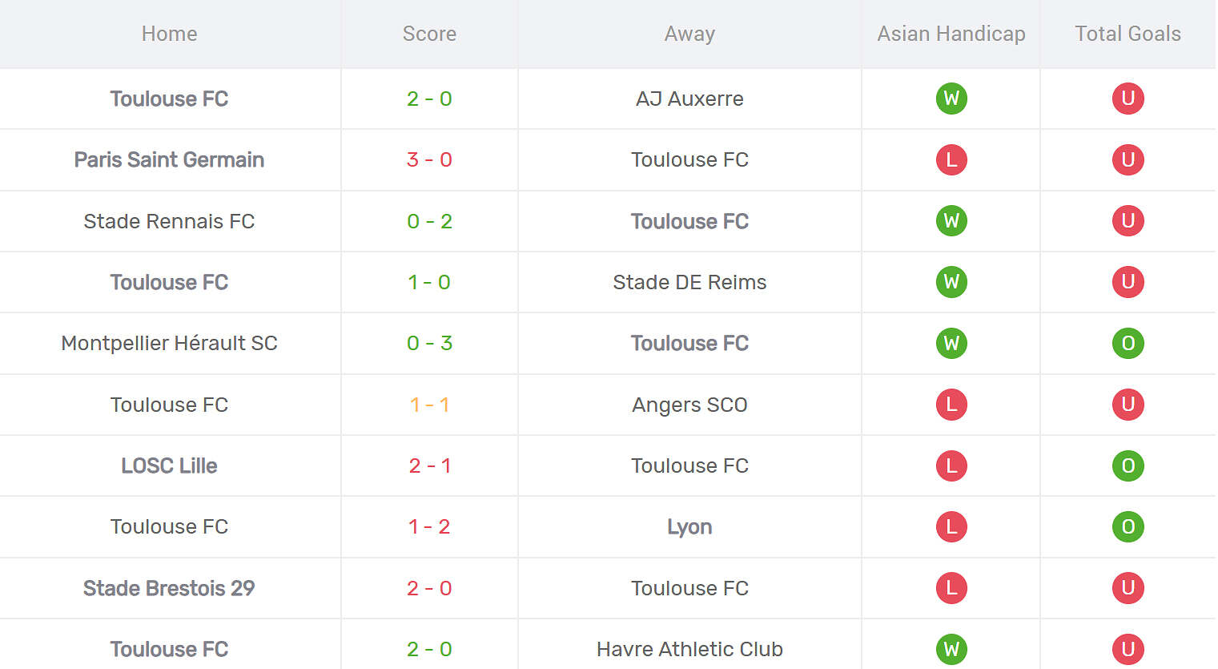This screenshot has height=669, width=1218.
Task: Open the Stade Brestois 29 team link
Action: [x=169, y=588]
